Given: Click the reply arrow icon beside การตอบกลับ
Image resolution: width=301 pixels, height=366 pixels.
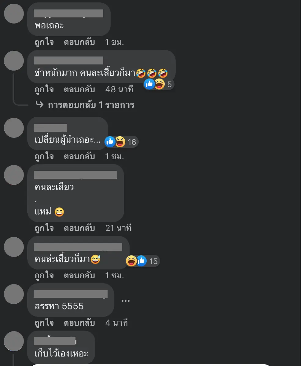Looking at the screenshot, I should [39, 104].
